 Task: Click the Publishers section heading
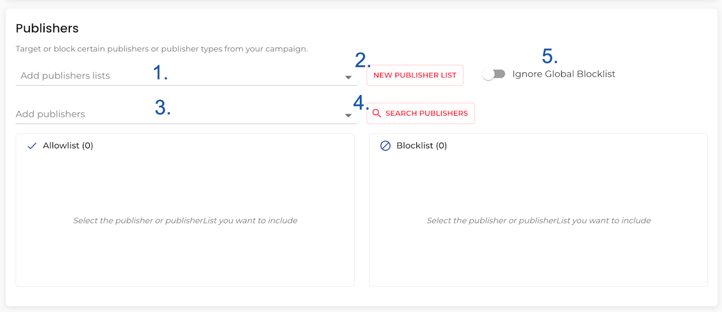coord(47,28)
